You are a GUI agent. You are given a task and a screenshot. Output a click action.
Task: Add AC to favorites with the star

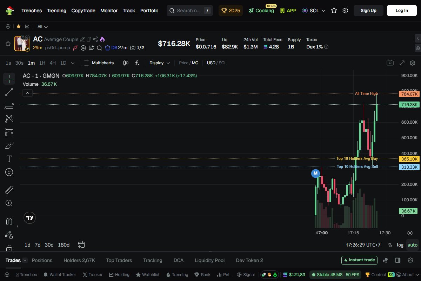tap(8, 44)
